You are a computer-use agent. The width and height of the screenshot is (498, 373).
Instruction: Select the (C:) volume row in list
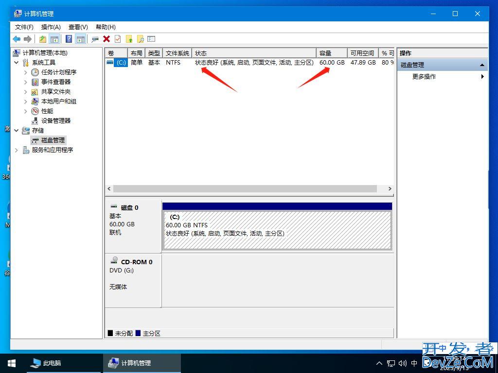[x=249, y=63]
